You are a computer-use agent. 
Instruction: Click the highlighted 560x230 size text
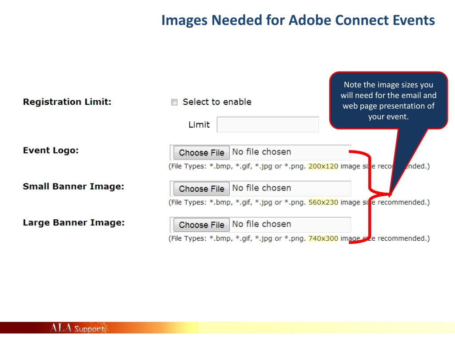coord(323,202)
